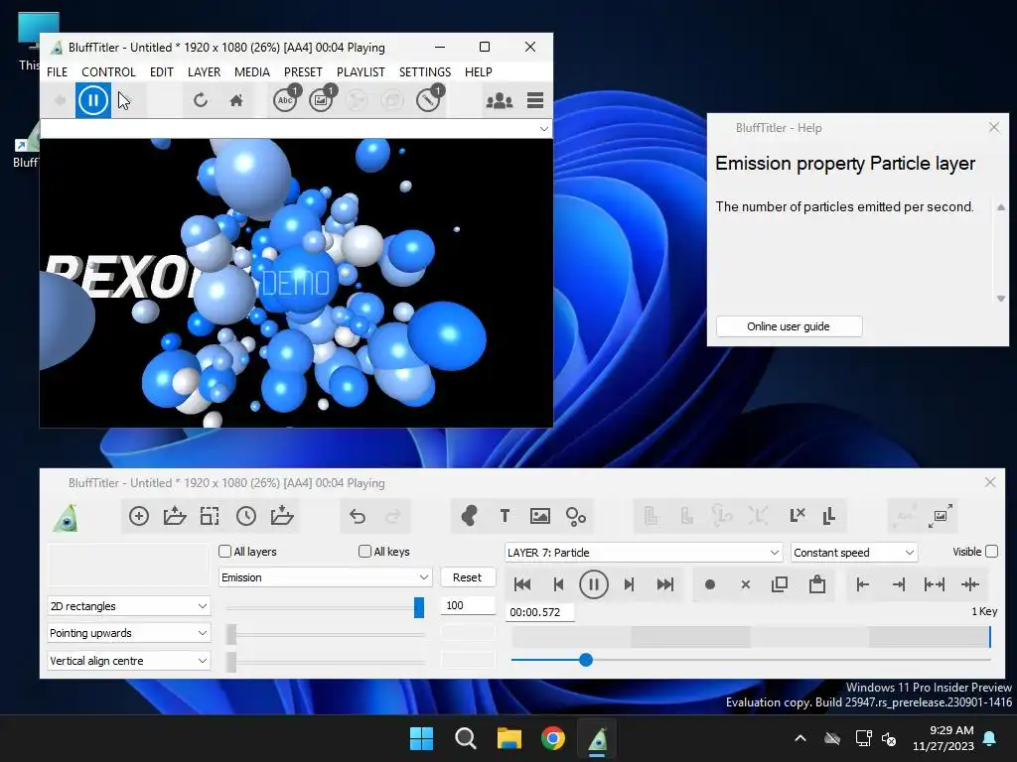Jump to the first key
The image size is (1017, 762).
coord(522,584)
